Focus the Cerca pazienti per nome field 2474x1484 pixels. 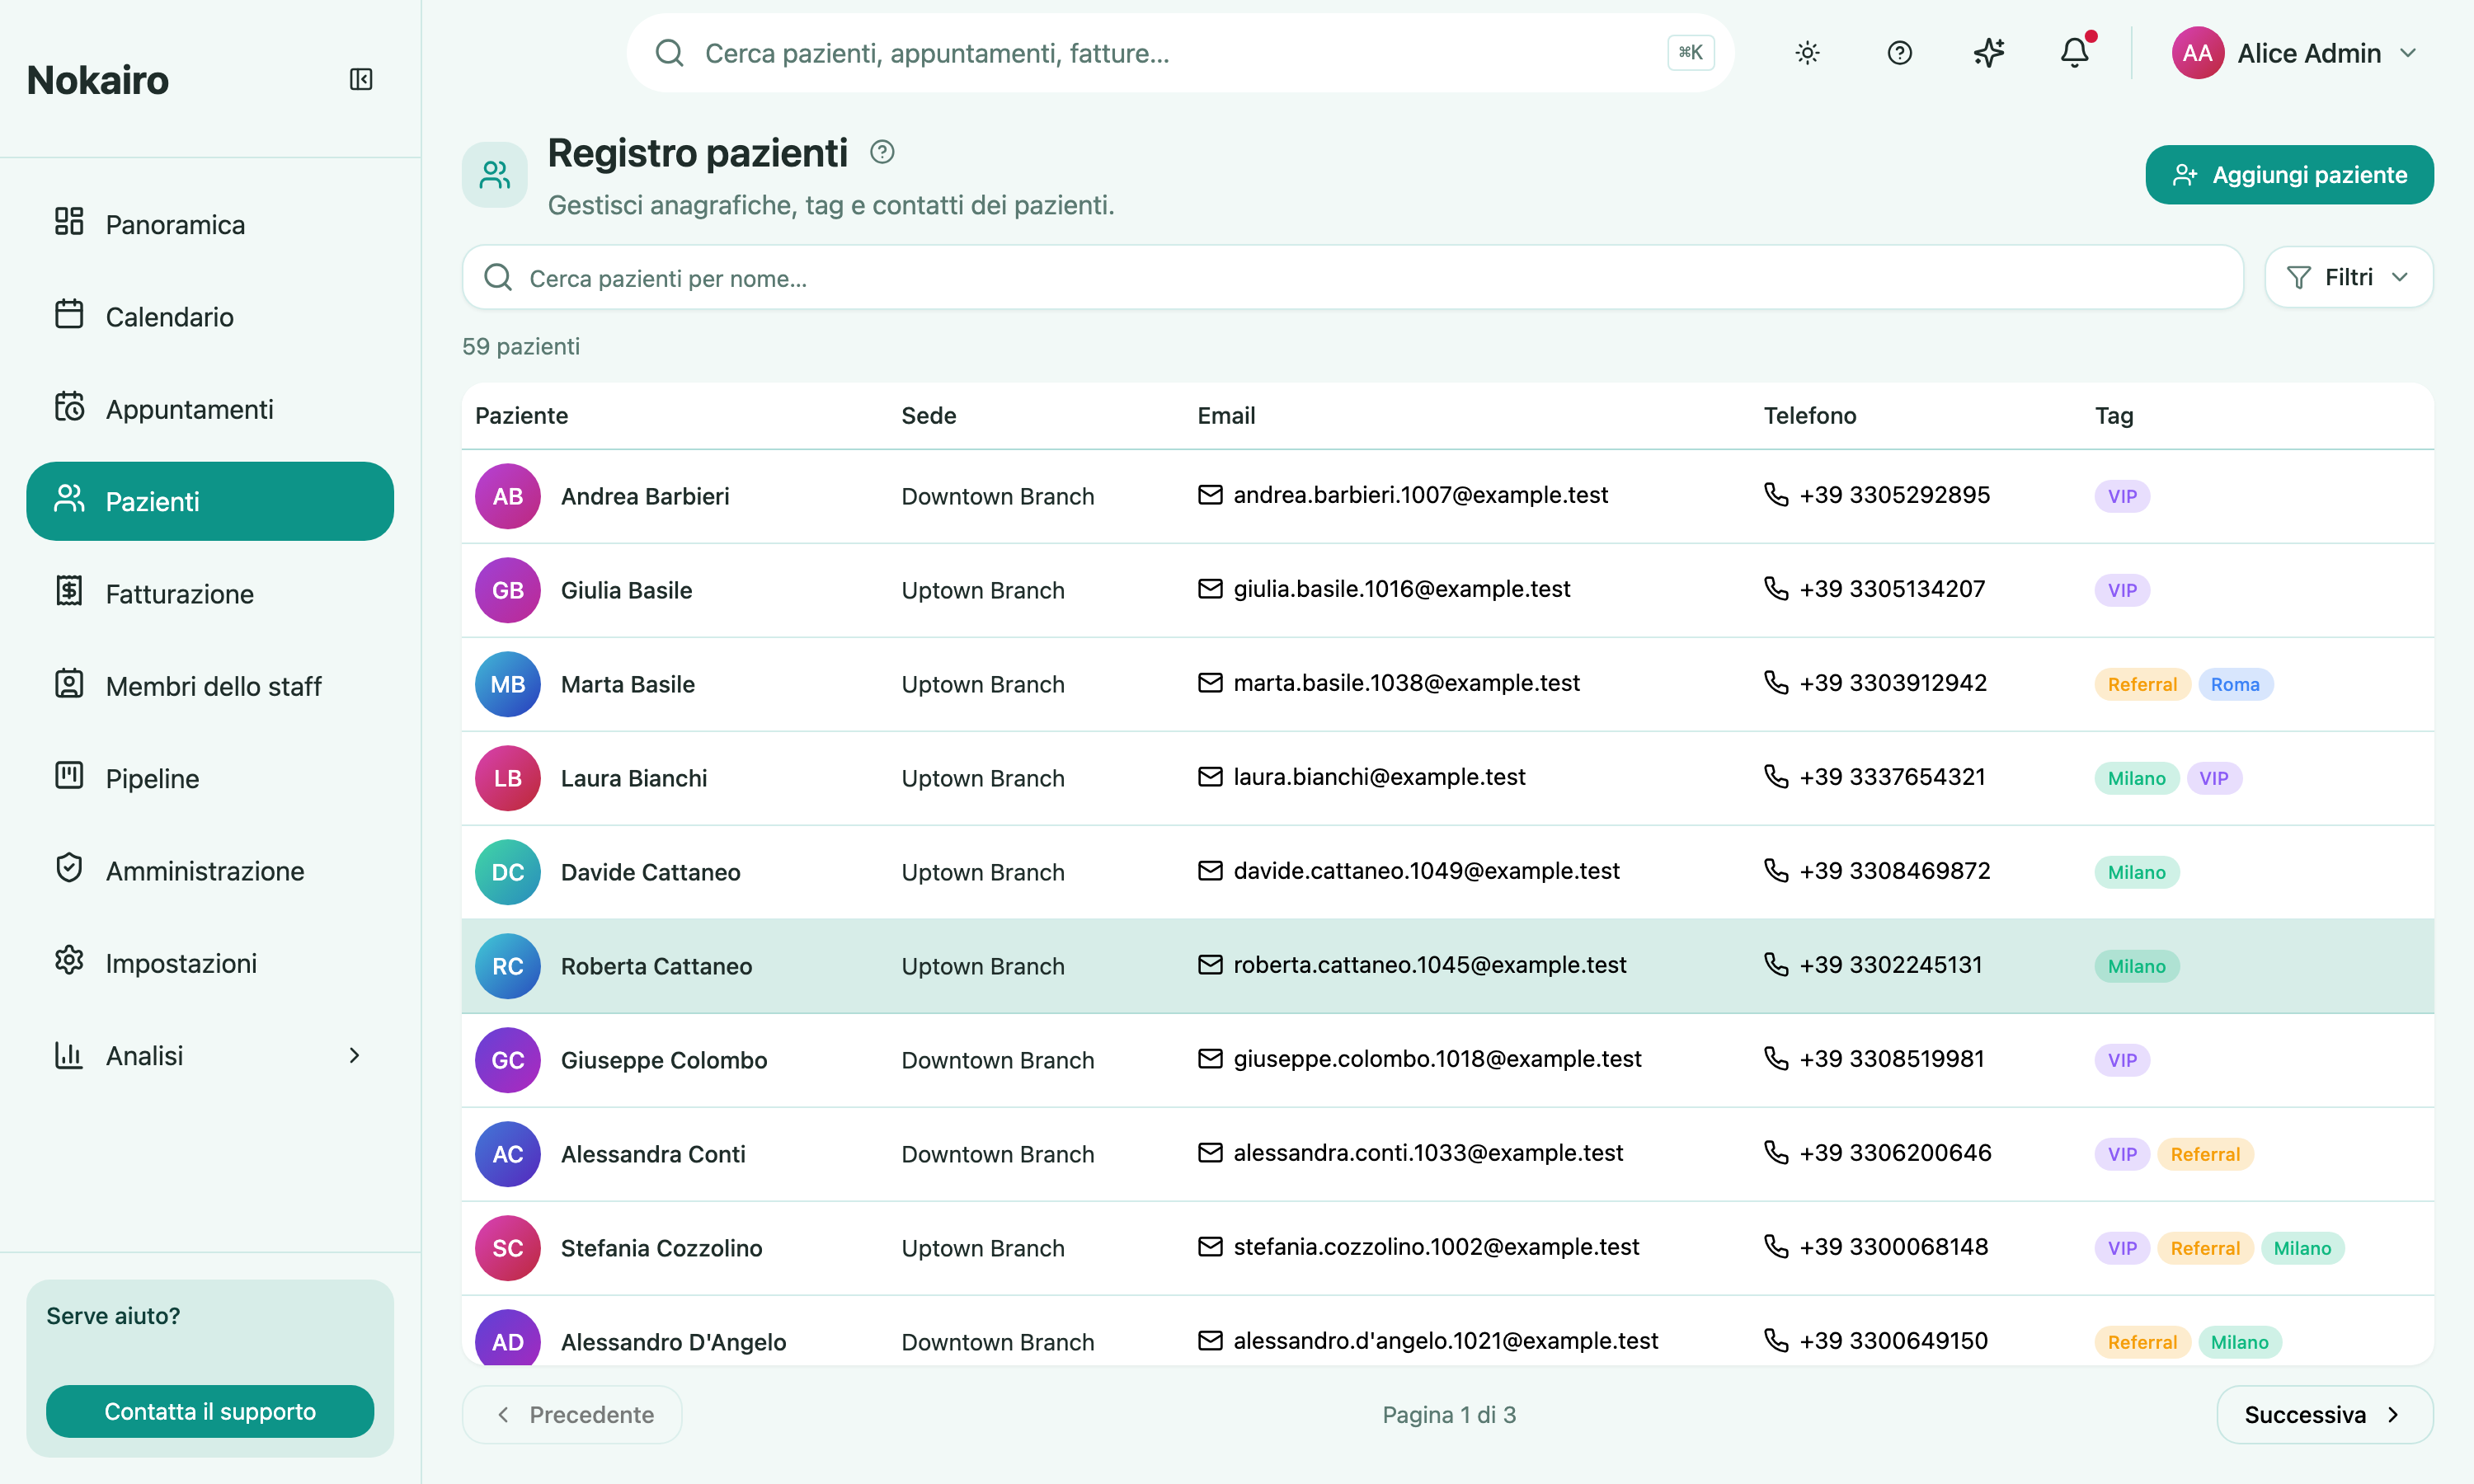tap(1352, 278)
